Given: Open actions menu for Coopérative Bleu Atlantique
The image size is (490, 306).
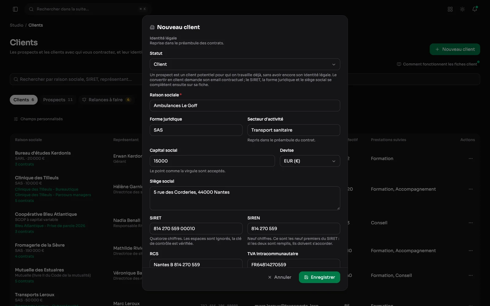Looking at the screenshot, I should (471, 223).
